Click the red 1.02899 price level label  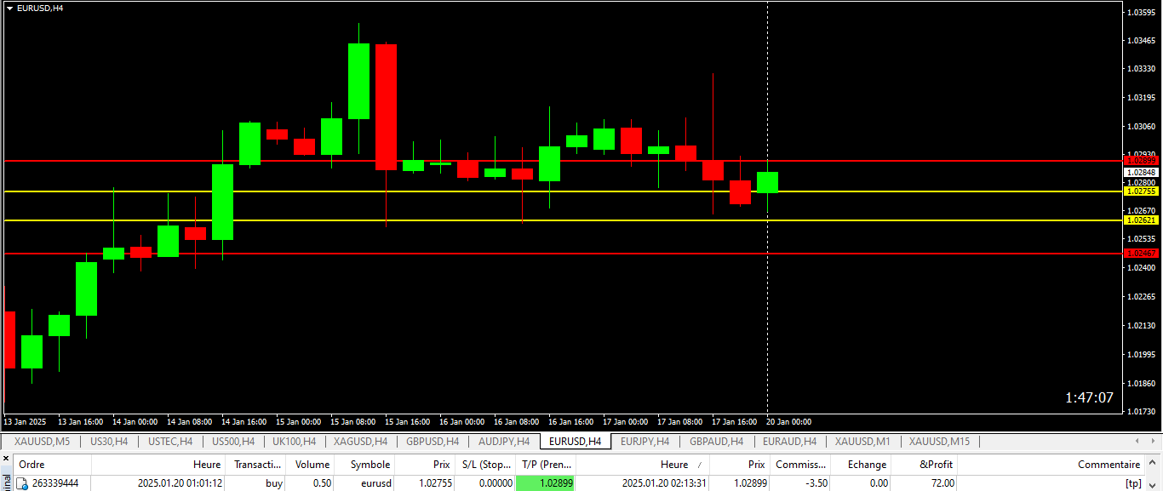(1141, 160)
